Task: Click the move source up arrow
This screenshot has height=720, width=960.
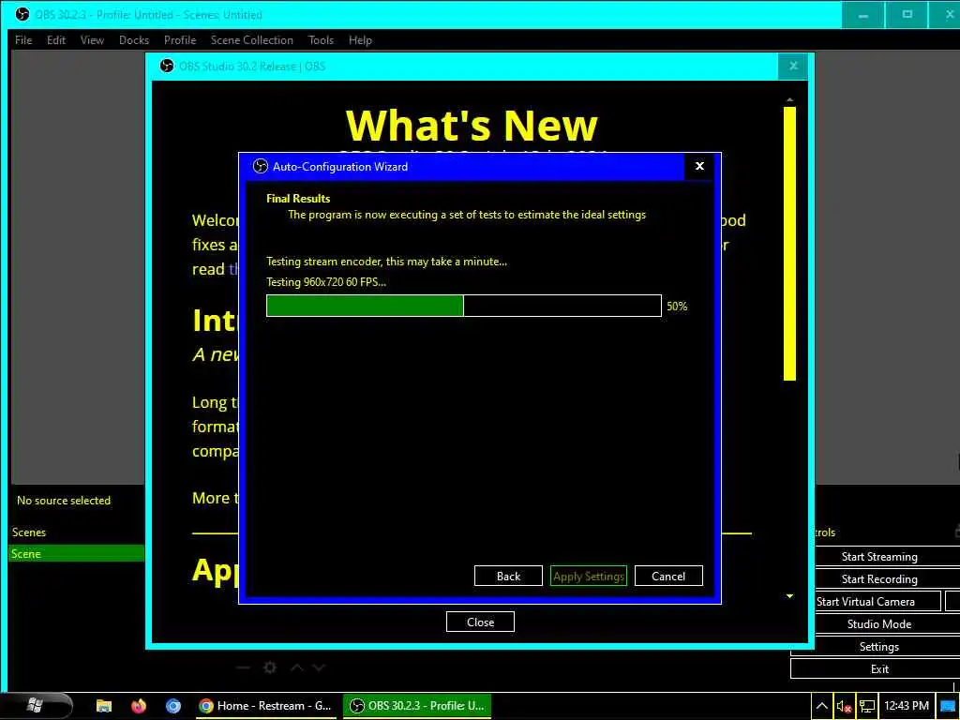Action: pos(296,667)
